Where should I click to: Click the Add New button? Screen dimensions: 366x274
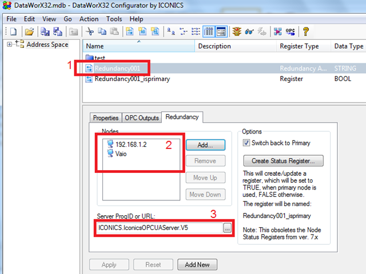[x=197, y=264]
